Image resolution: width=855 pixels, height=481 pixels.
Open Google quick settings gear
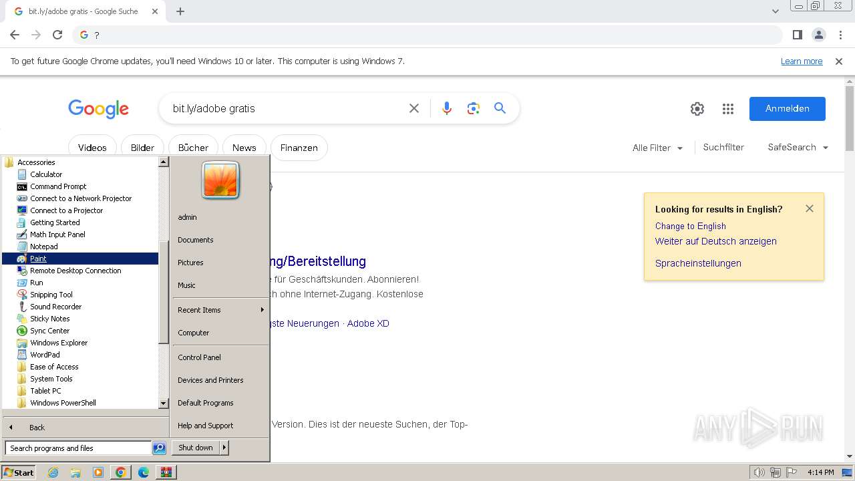point(697,109)
